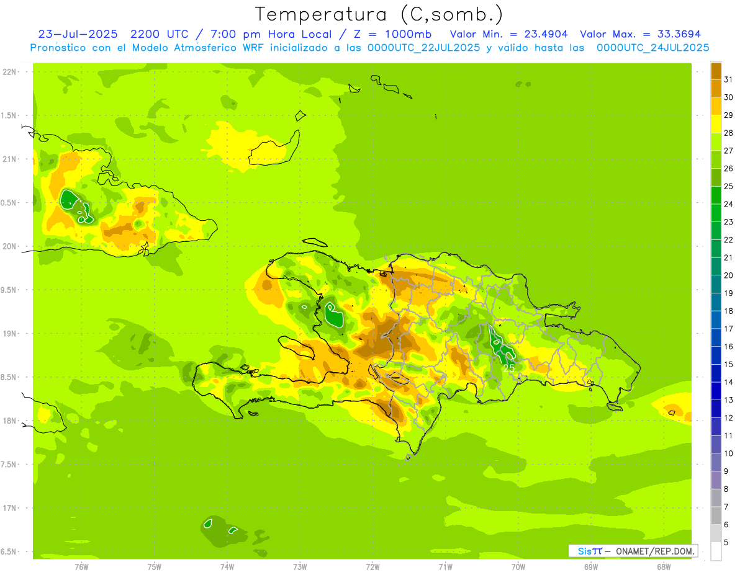Click "0000UTC_24JUL2025" valid-until time
The width and height of the screenshot is (745, 575).
[x=652, y=47]
